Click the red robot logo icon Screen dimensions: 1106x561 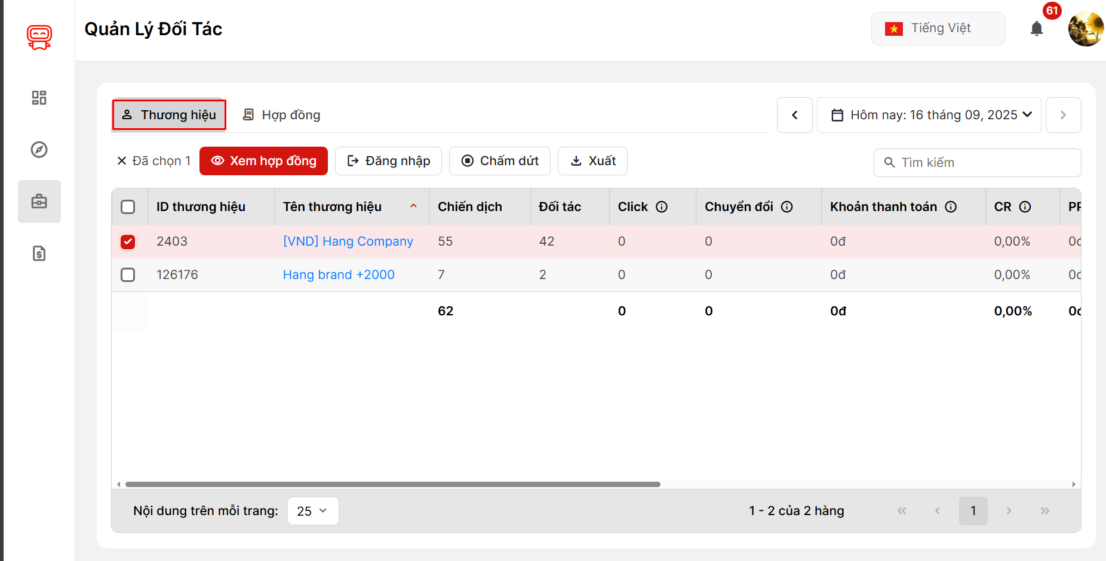coord(39,37)
